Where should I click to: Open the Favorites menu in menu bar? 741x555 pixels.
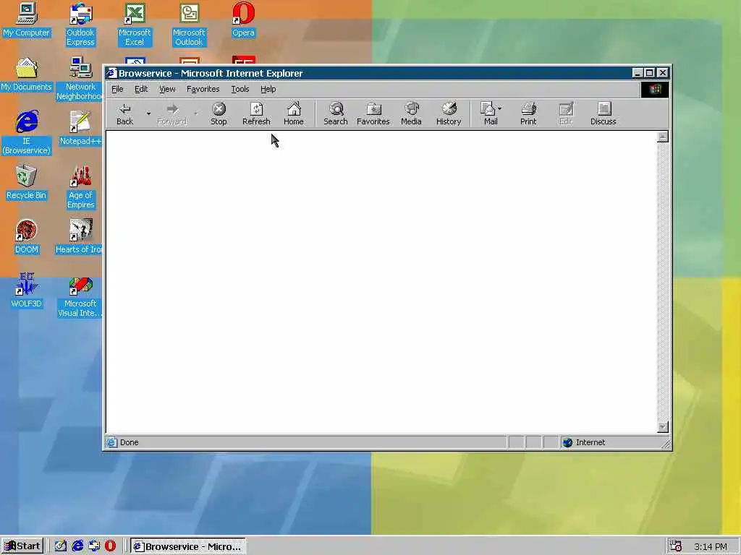pyautogui.click(x=203, y=89)
